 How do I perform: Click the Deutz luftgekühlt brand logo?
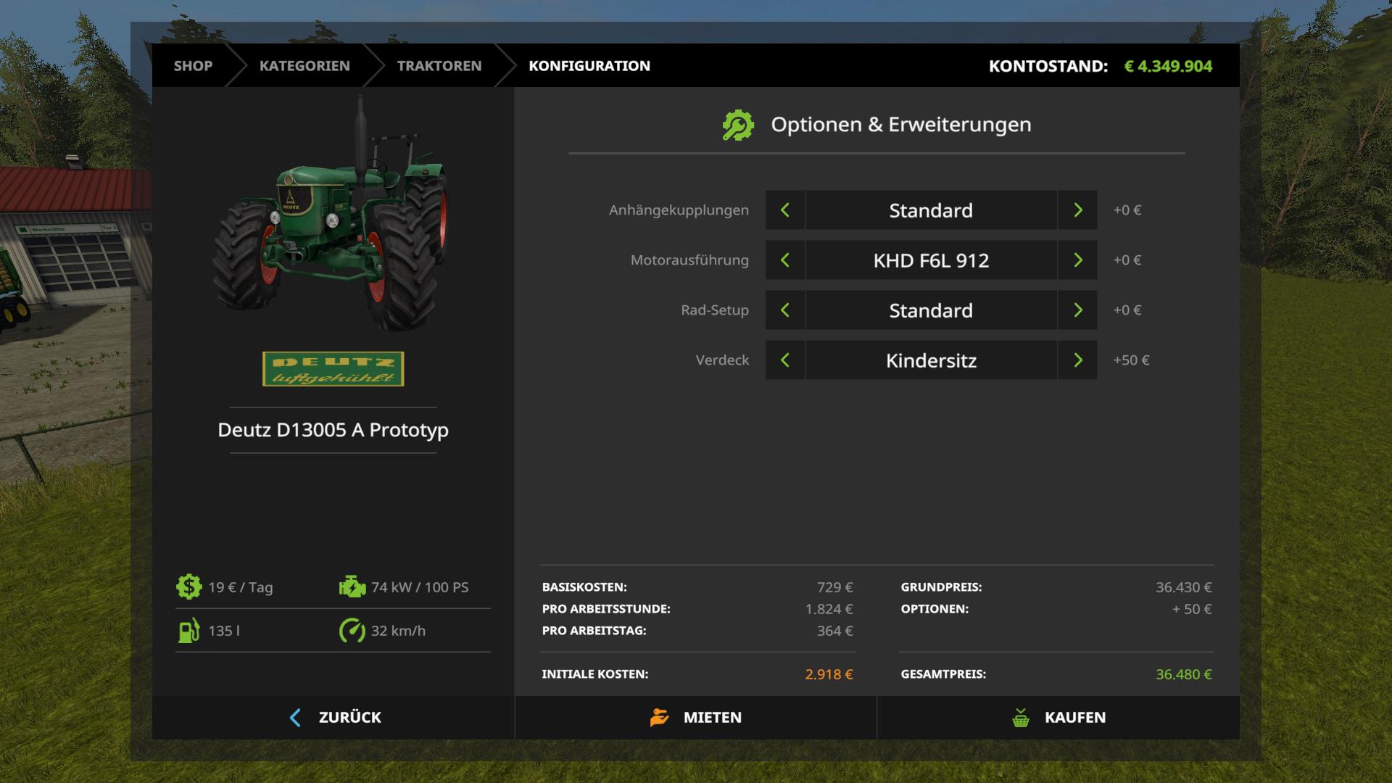coord(333,369)
